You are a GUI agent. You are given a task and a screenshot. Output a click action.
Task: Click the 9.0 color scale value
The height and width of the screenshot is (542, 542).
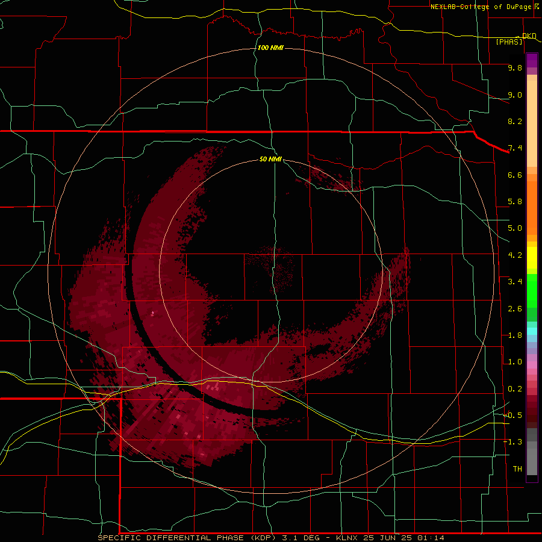515,95
